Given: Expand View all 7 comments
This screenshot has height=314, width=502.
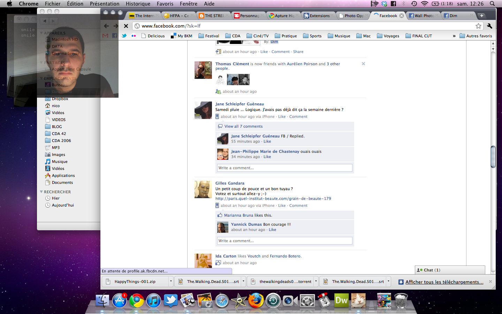Looking at the screenshot, I should pyautogui.click(x=243, y=126).
